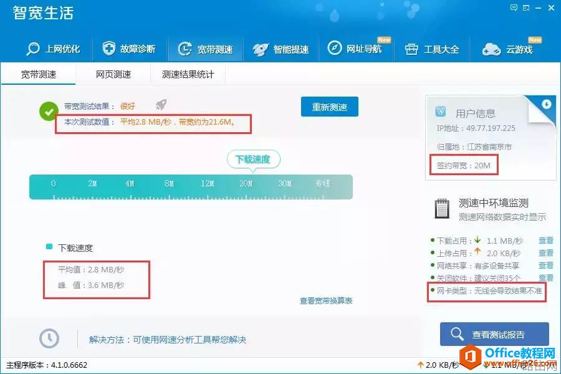Click the 解决方法 network analysis tool link
This screenshot has height=374, width=561.
pyautogui.click(x=168, y=340)
